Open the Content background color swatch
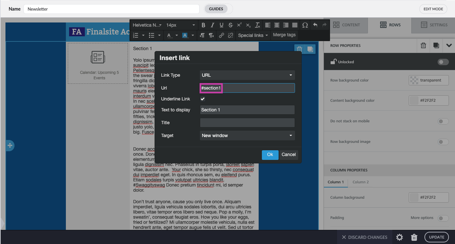Viewport: 455px width, 244px height. pos(414,100)
